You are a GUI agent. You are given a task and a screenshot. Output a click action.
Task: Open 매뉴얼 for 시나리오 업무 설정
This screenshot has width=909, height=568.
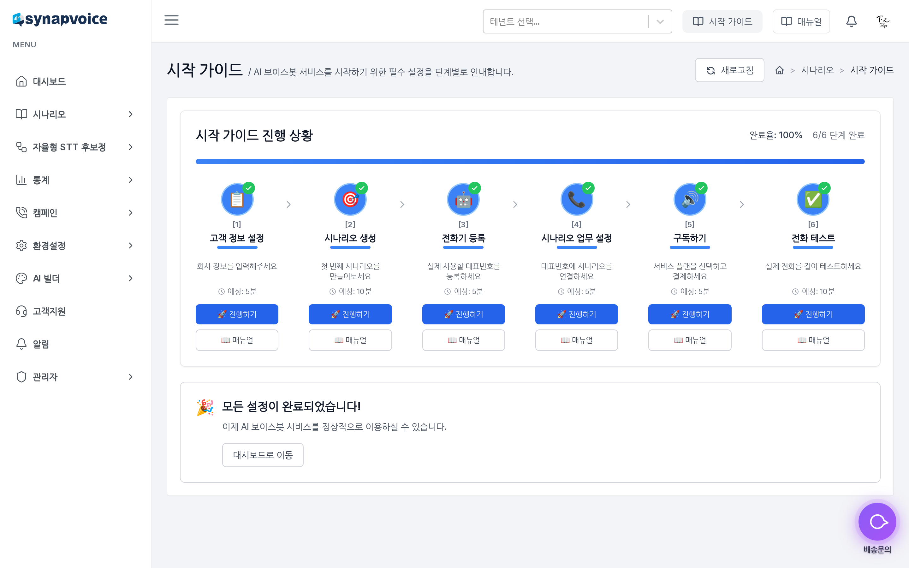(x=577, y=340)
